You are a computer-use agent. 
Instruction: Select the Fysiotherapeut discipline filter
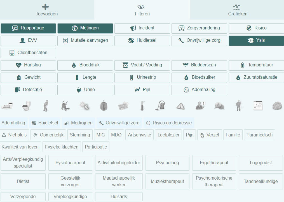click(70, 162)
